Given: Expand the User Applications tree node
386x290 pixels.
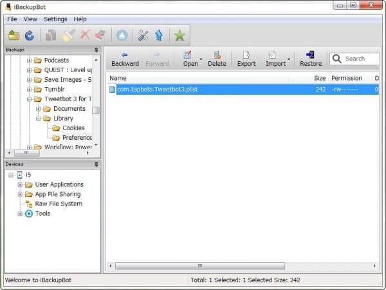Looking at the screenshot, I should 20,185.
